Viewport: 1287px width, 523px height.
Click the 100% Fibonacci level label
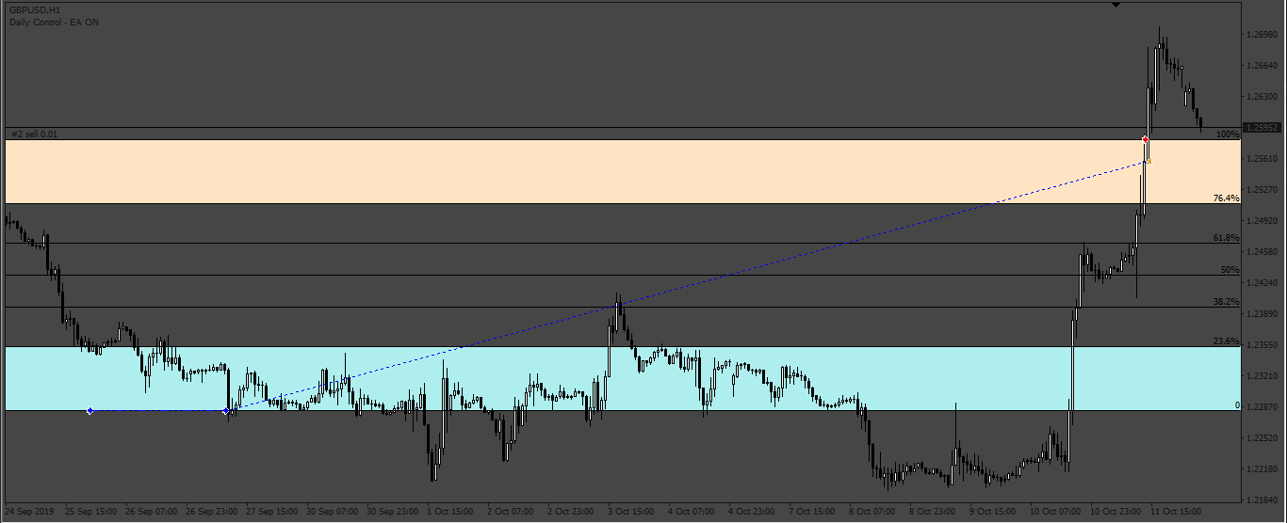click(x=1228, y=135)
